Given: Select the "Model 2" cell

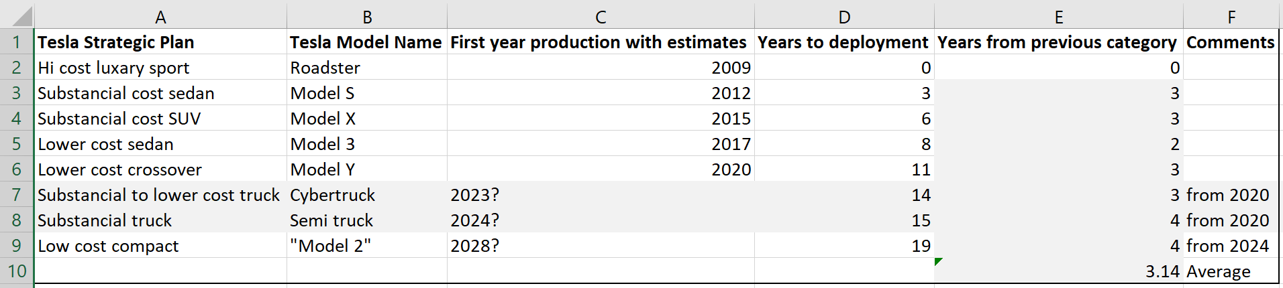Looking at the screenshot, I should coord(367,246).
